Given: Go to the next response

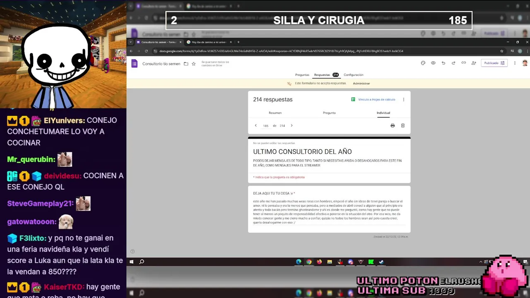Looking at the screenshot, I should point(291,125).
